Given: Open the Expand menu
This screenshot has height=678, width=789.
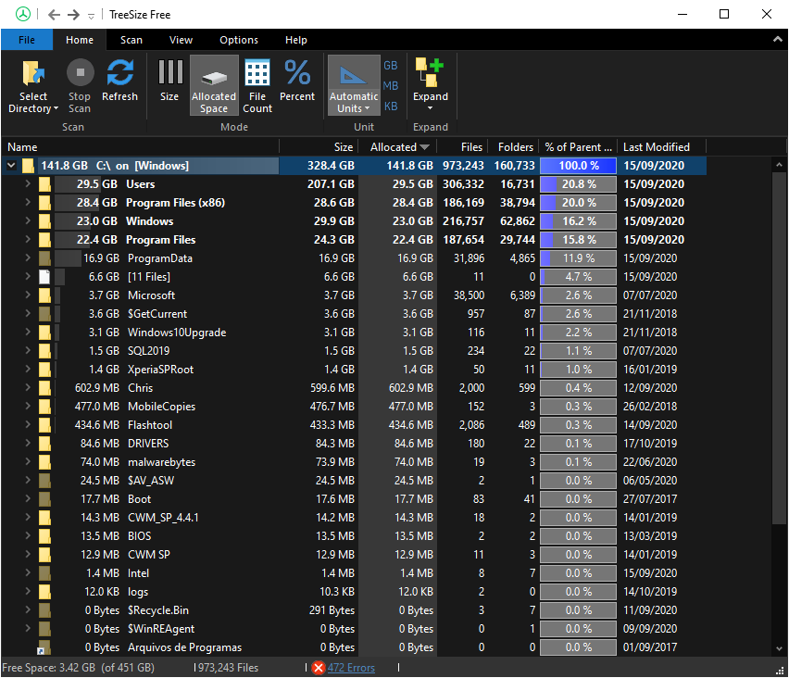Looking at the screenshot, I should point(431,84).
